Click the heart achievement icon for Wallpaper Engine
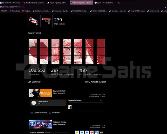Viewport: 167px width, 134px height. point(92,132)
